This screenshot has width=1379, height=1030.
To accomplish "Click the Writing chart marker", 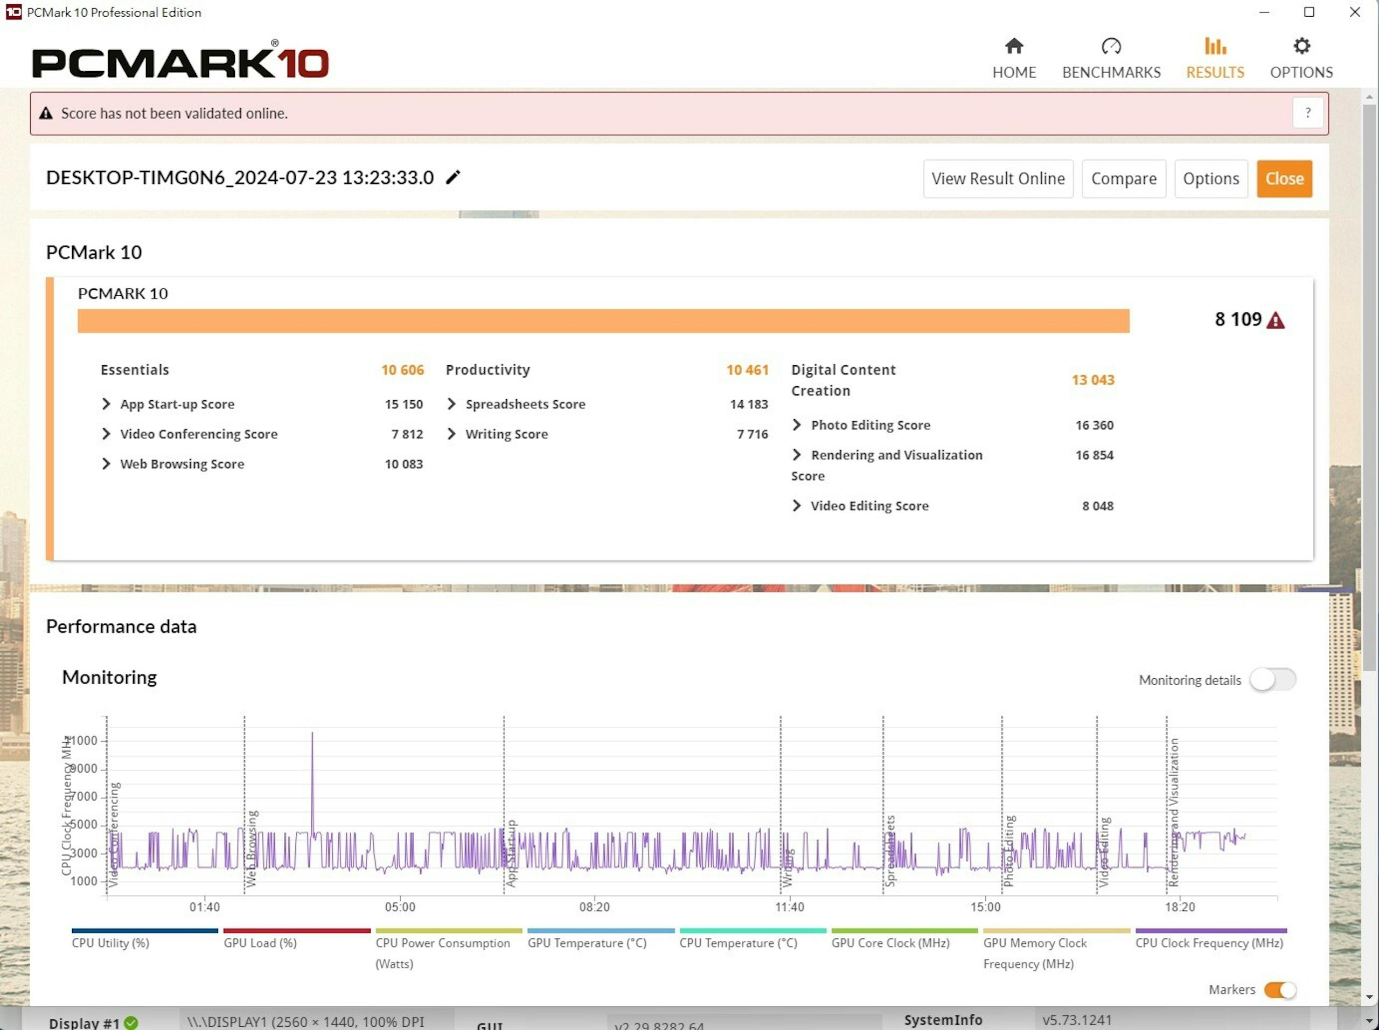I will 788,867.
